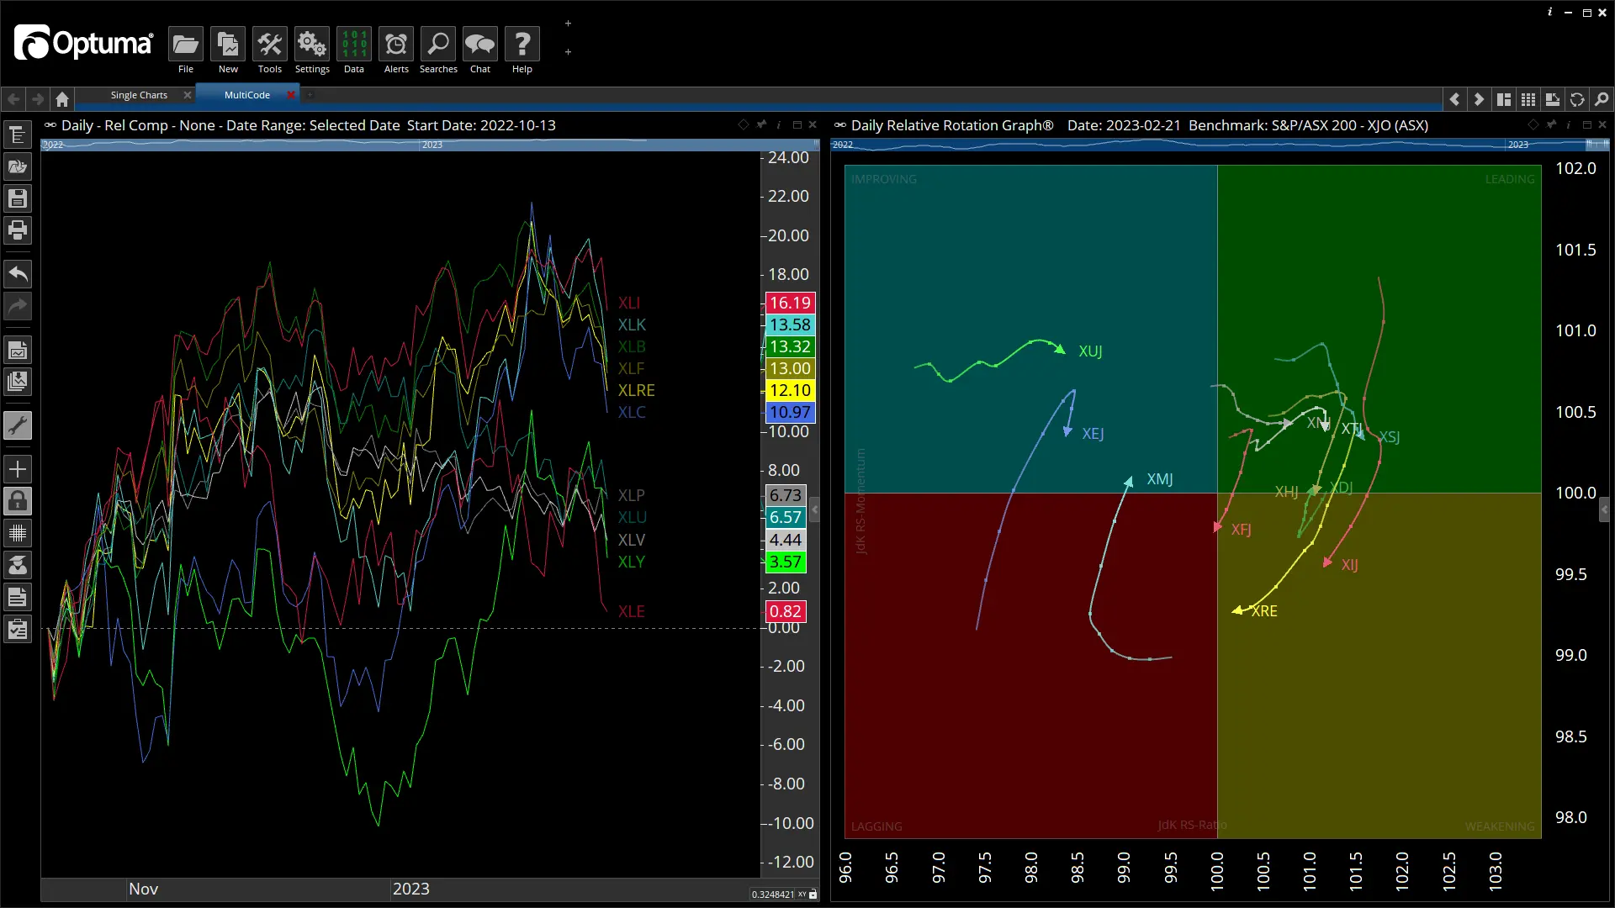
Task: Click the clipboard checklist icon in sidebar
Action: coord(18,629)
